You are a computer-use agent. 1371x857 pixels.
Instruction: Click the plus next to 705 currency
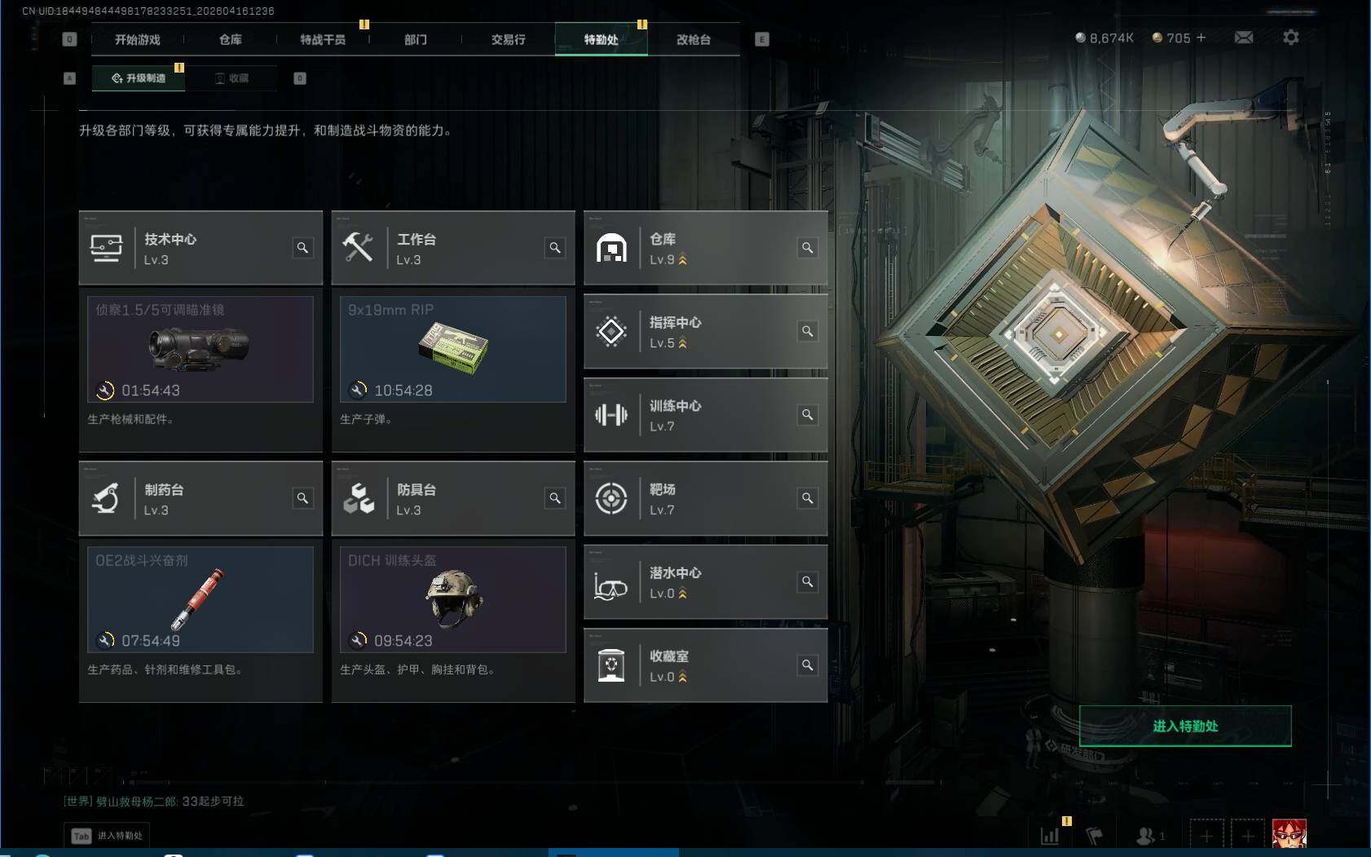point(1201,38)
